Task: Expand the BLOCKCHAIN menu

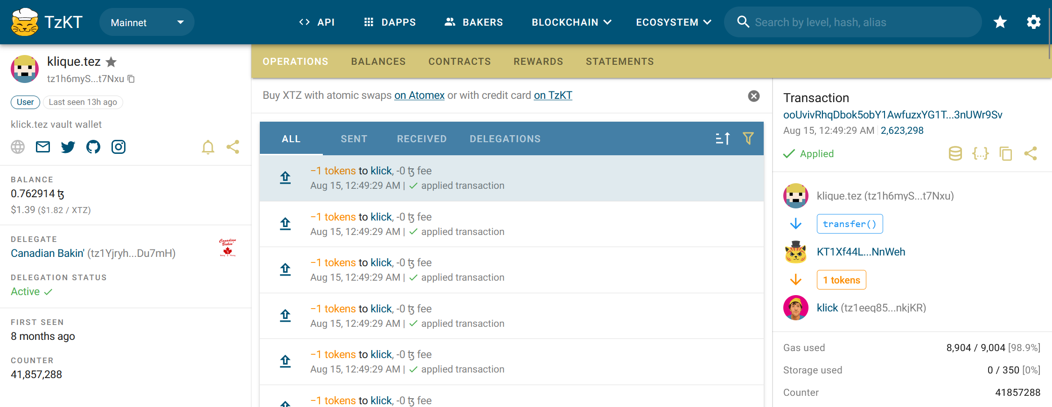Action: click(x=571, y=22)
